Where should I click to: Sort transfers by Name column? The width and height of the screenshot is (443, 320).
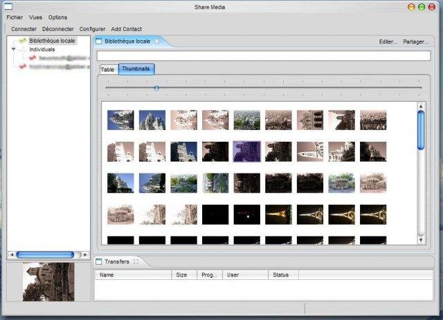pos(133,275)
